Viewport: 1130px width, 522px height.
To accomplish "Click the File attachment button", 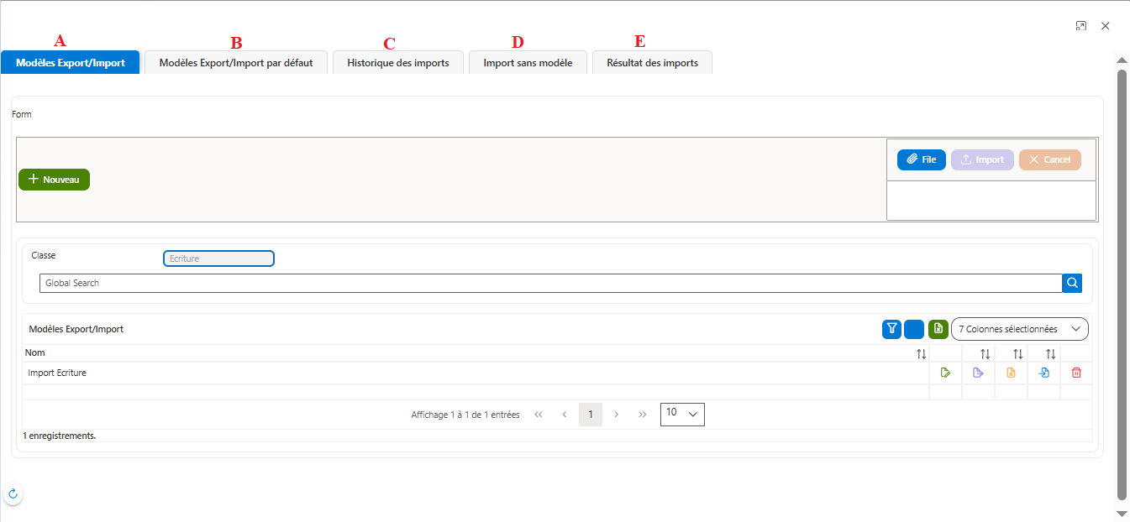I will click(922, 159).
